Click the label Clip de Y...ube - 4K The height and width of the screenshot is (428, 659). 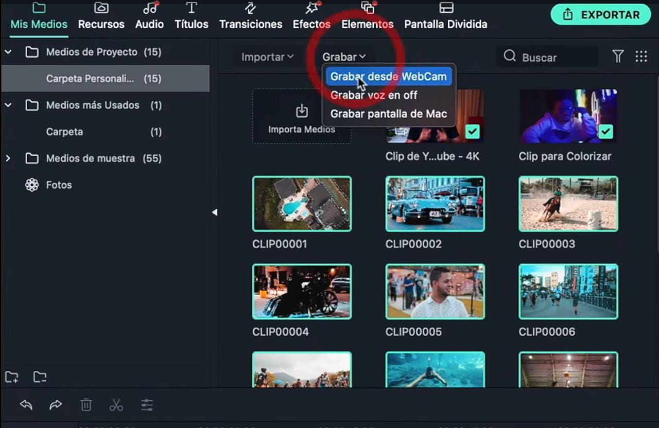pos(432,156)
